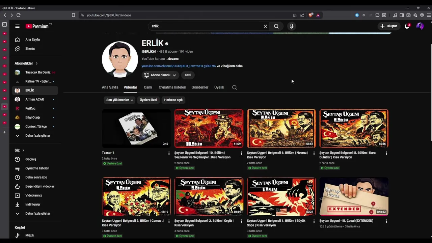
Task: Open the Üyelik tab
Action: (219, 87)
